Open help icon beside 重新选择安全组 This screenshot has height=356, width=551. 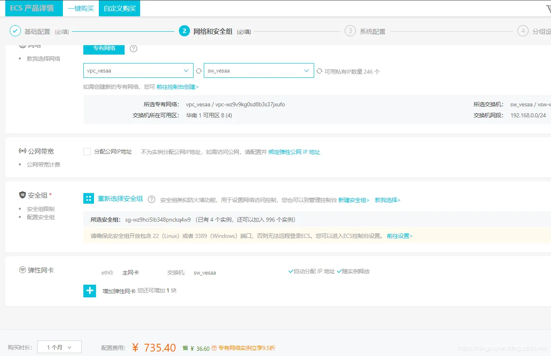(x=152, y=199)
